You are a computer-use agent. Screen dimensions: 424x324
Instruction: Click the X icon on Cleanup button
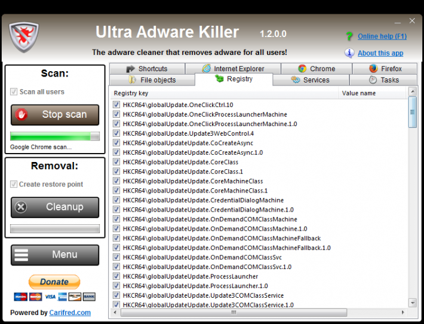(x=21, y=207)
